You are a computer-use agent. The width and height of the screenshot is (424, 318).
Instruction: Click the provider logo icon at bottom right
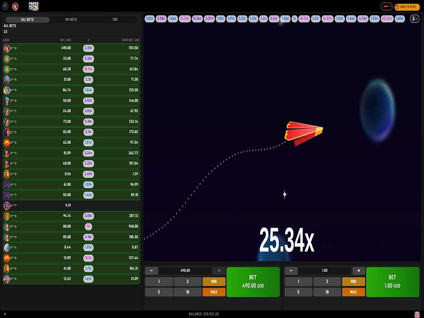[x=417, y=314]
